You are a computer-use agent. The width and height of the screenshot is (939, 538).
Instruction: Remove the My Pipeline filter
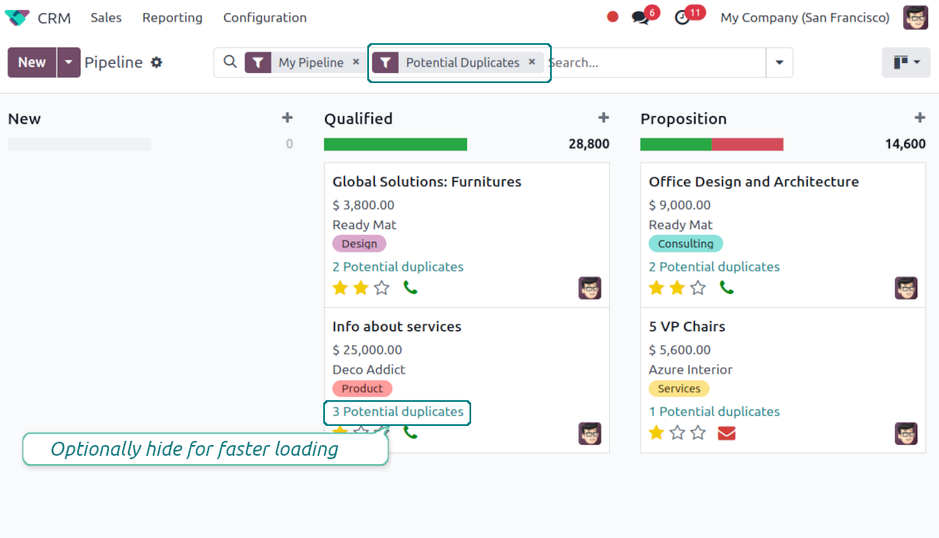356,62
